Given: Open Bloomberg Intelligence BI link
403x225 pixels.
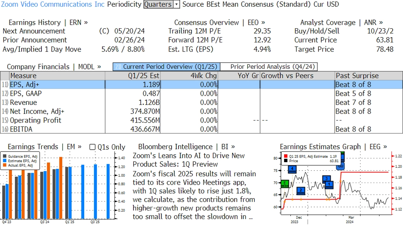Looking at the screenshot, I should click(187, 147).
